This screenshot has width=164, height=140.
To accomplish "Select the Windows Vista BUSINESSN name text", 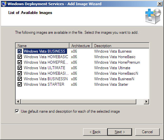I will point(46,79).
